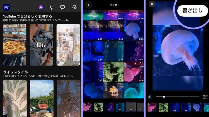Image resolution: width=209 pixels, height=117 pixels.
Task: Pick the 0:10 pink jellyfish video
Action: pos(134,72)
